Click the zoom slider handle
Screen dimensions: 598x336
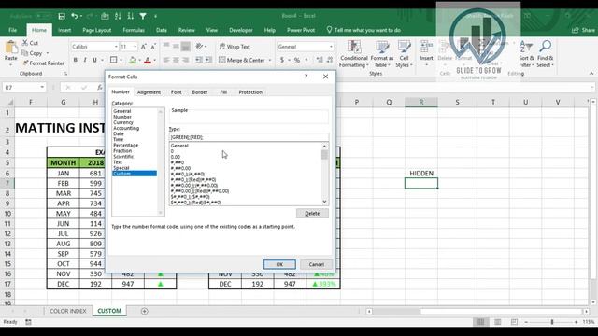552,322
